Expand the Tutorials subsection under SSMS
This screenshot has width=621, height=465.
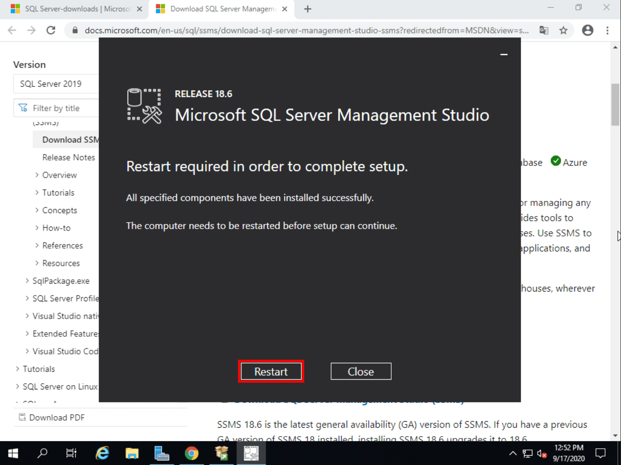tap(37, 193)
